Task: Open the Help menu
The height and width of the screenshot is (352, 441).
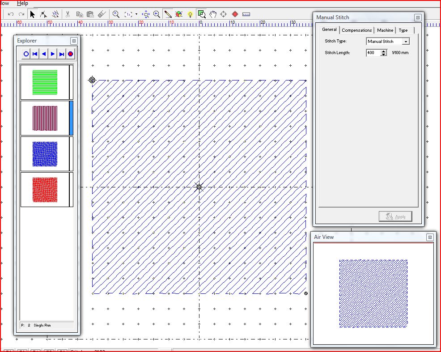Action: [22, 3]
